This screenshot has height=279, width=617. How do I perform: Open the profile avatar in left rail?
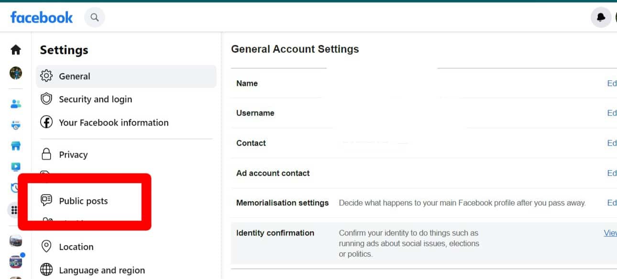[16, 73]
